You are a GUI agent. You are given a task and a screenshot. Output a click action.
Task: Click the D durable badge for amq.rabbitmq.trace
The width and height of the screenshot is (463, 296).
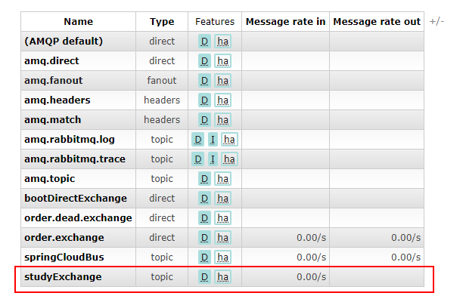tap(198, 159)
